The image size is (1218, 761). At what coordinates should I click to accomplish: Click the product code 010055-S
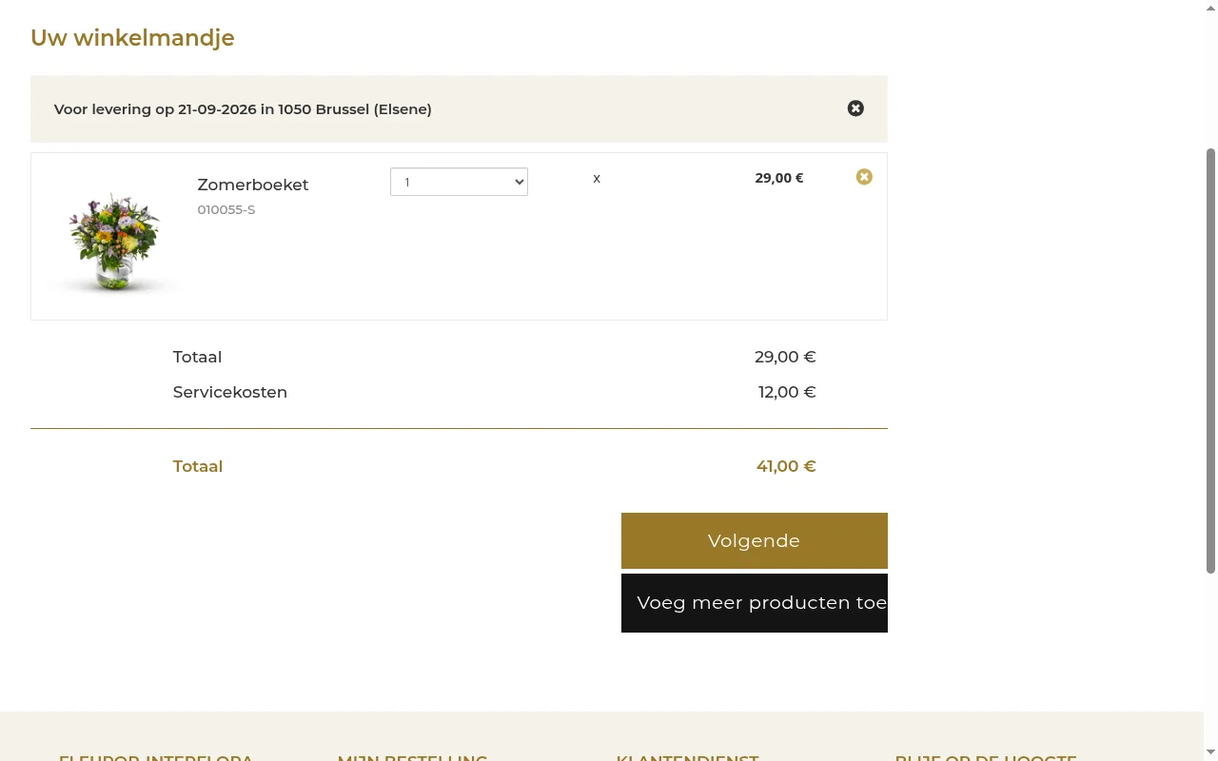[226, 210]
